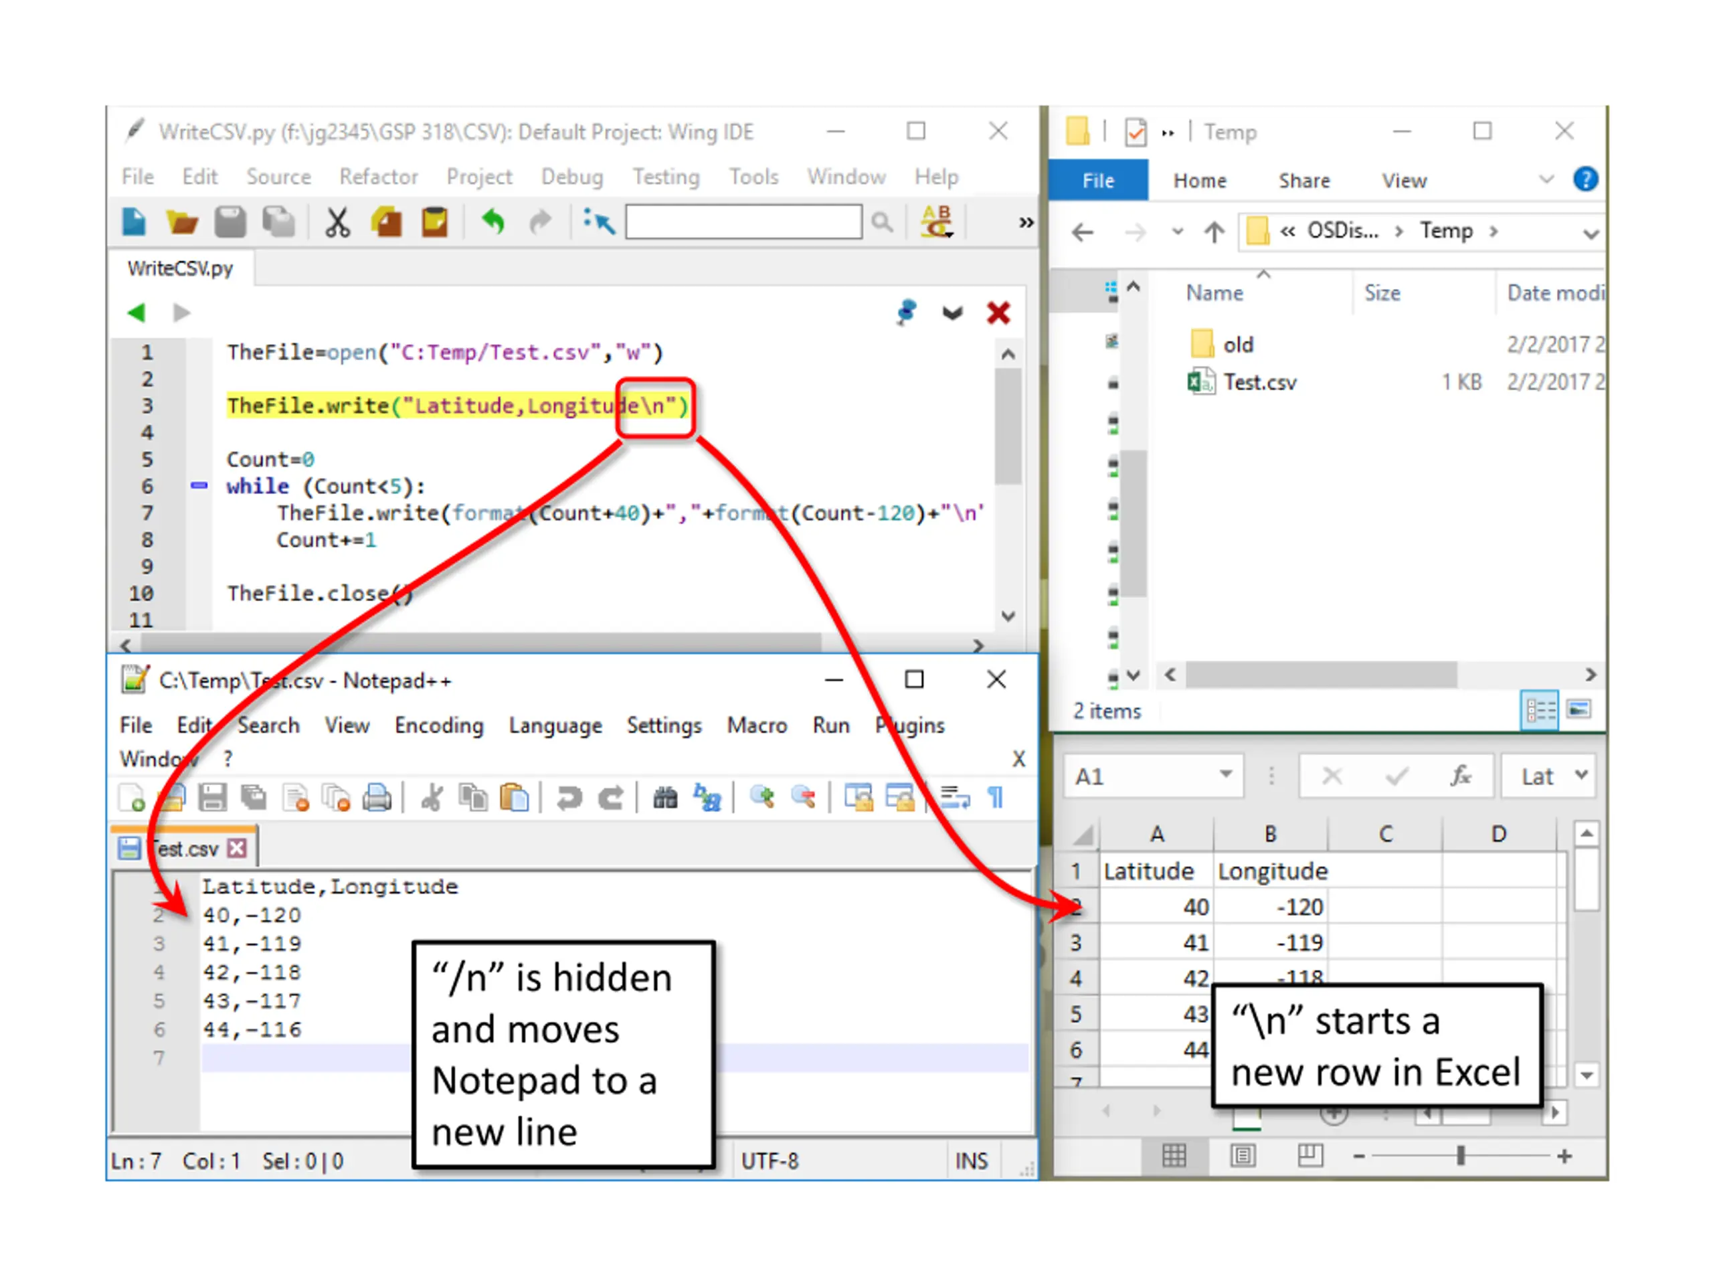1713x1285 pixels.
Task: Click the Paste clipboard icon in Wing IDE toolbar
Action: [x=434, y=222]
